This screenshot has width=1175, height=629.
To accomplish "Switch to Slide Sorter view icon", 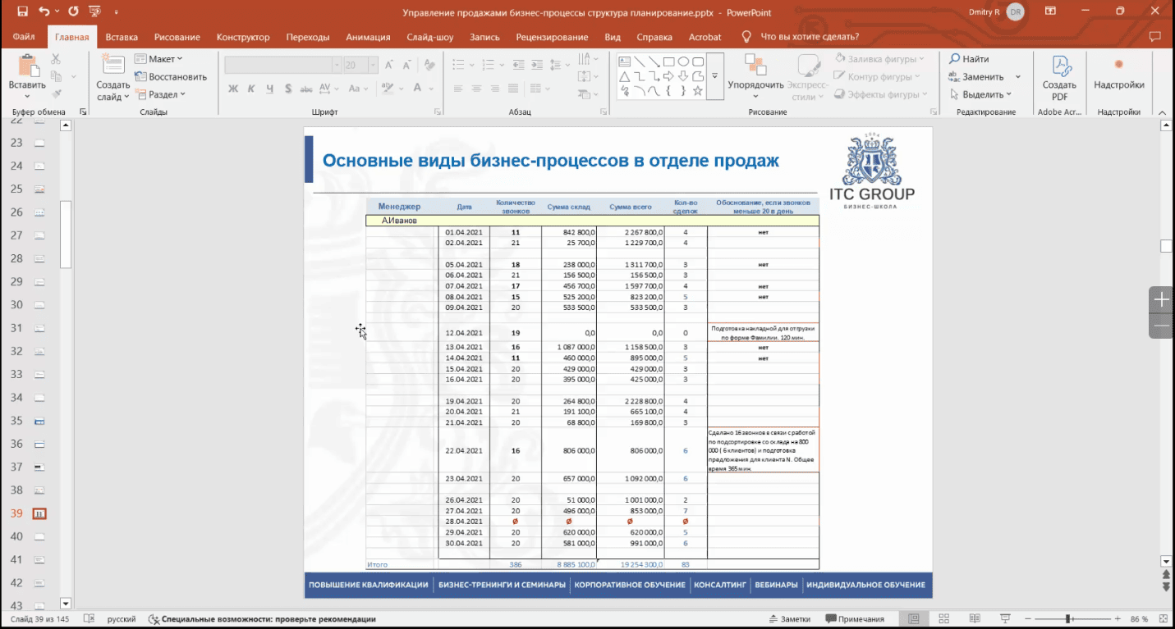I will 943,618.
